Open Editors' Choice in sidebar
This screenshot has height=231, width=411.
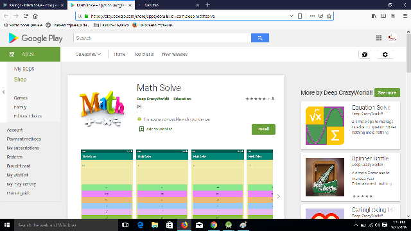(28, 116)
